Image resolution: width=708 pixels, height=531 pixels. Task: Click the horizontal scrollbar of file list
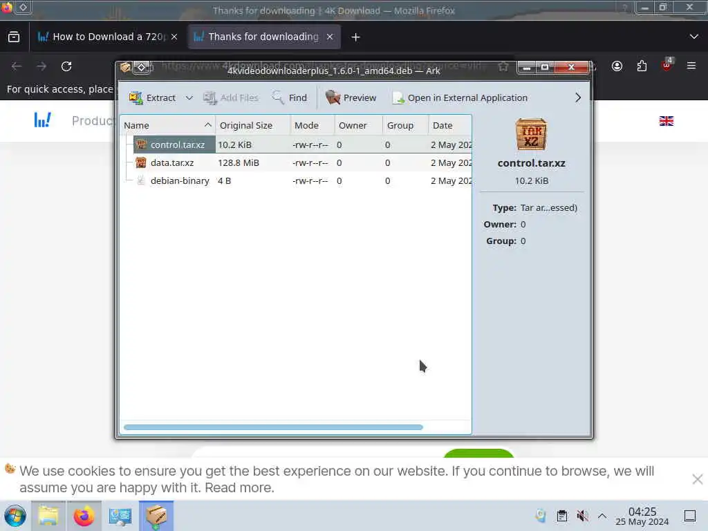[273, 427]
